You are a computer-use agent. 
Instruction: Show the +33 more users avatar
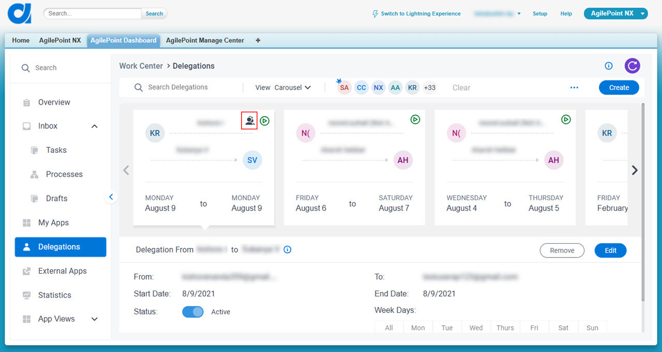tap(429, 88)
